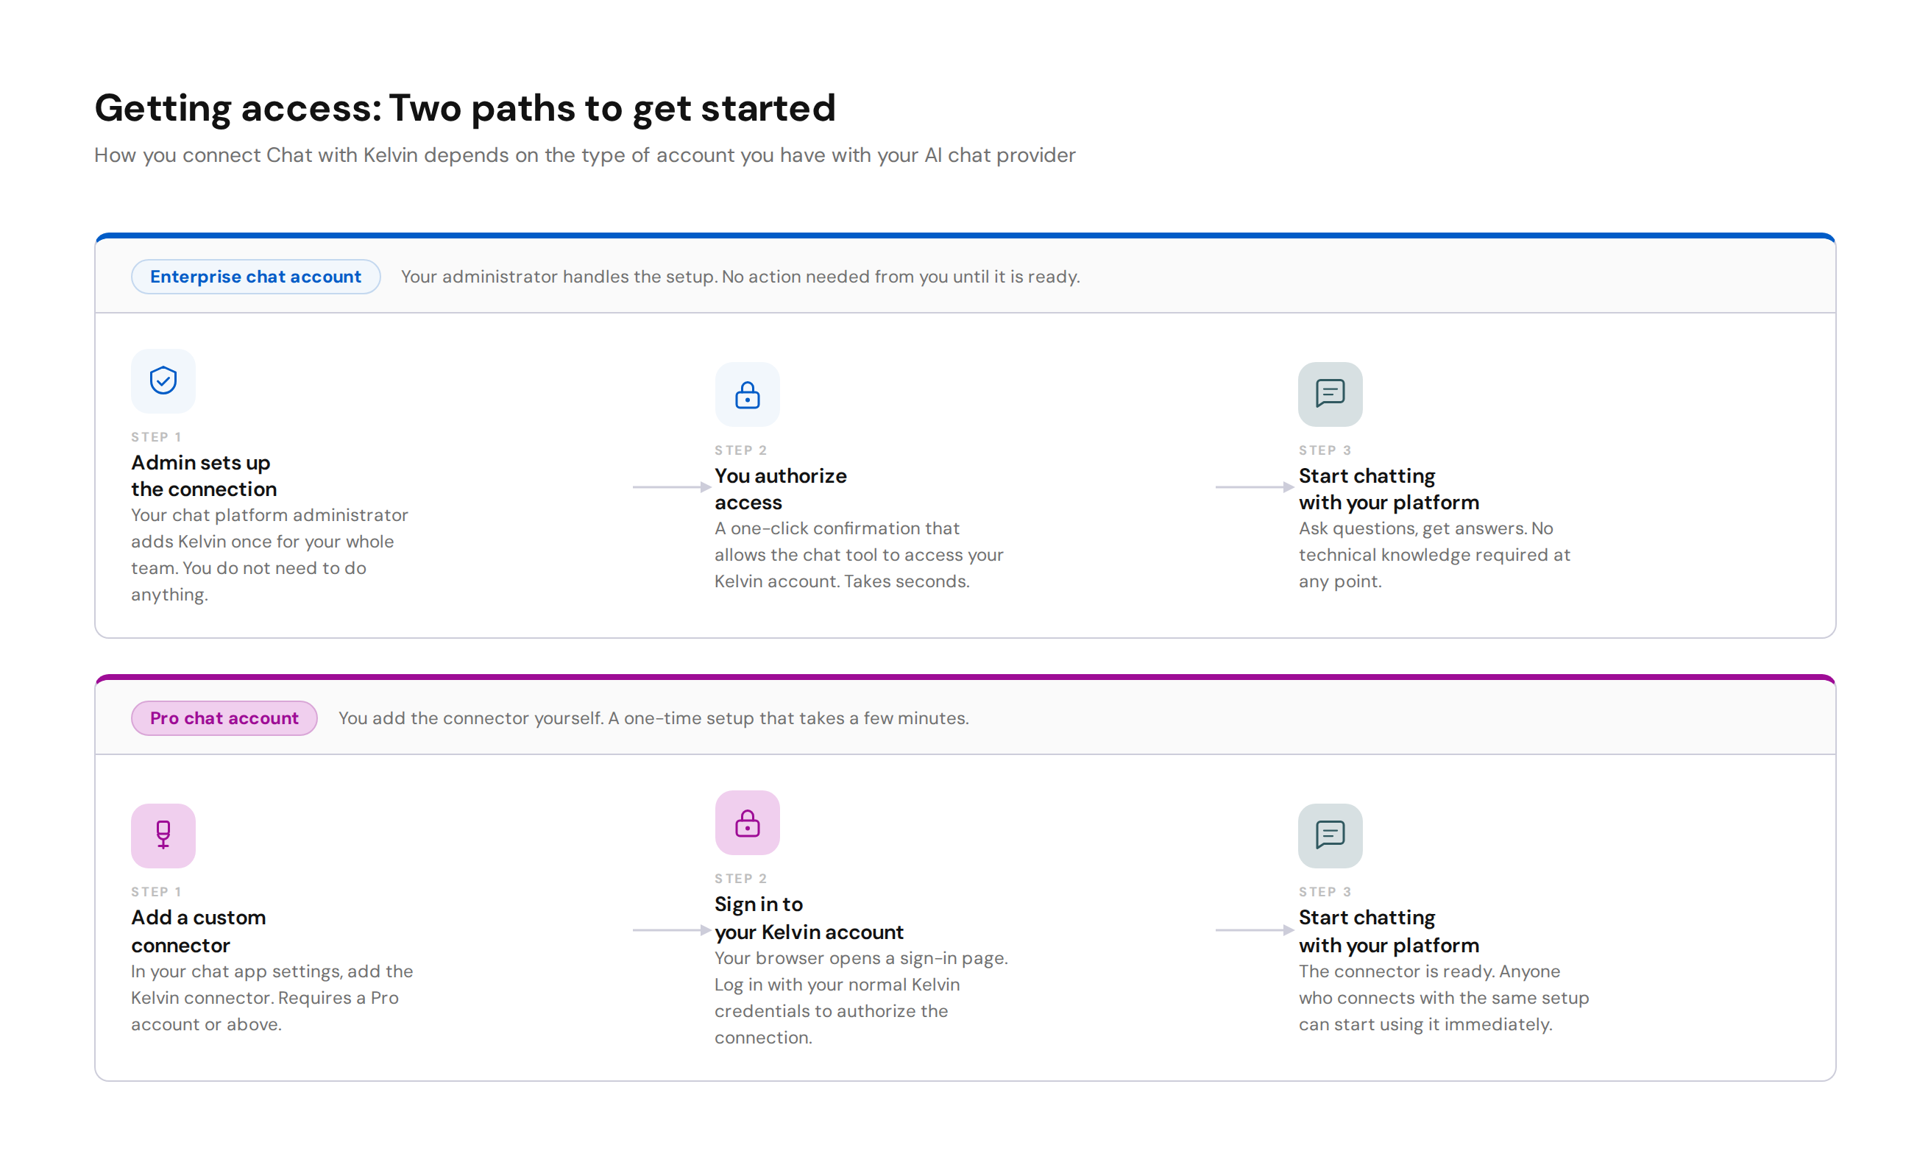Image resolution: width=1931 pixels, height=1176 pixels.
Task: Click the arrow leading to Pro Start chatting step
Action: coord(1255,930)
